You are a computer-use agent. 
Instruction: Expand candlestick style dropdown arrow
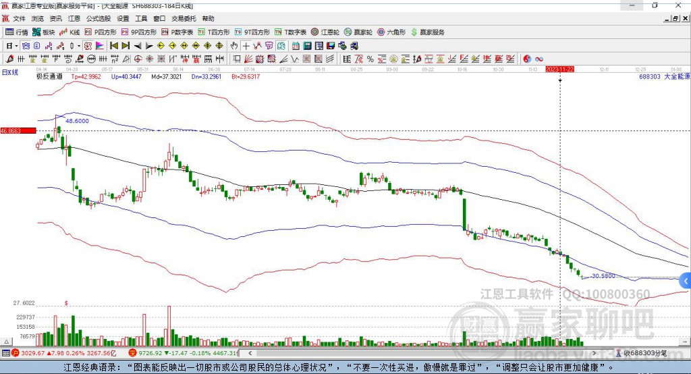tap(79, 46)
